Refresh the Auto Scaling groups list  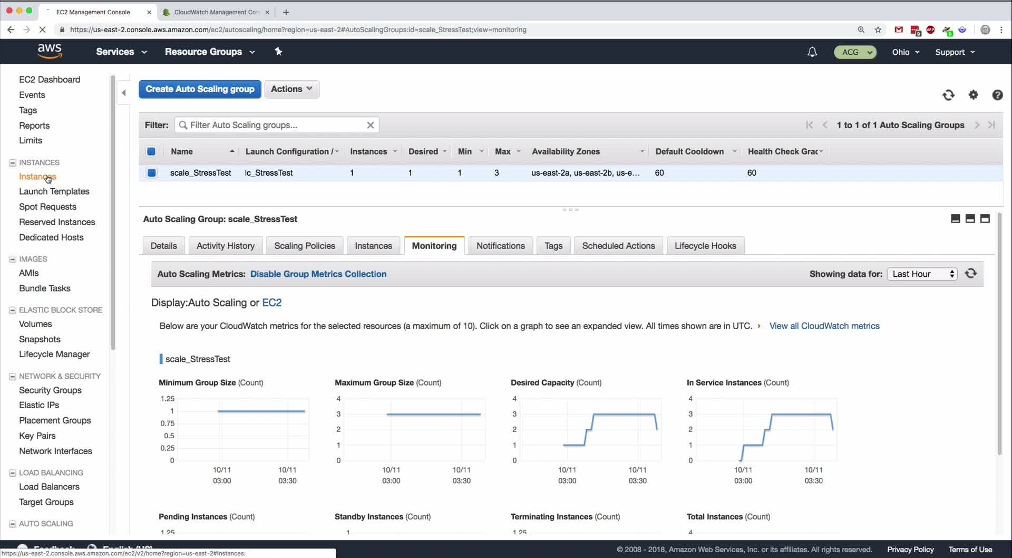(x=948, y=95)
